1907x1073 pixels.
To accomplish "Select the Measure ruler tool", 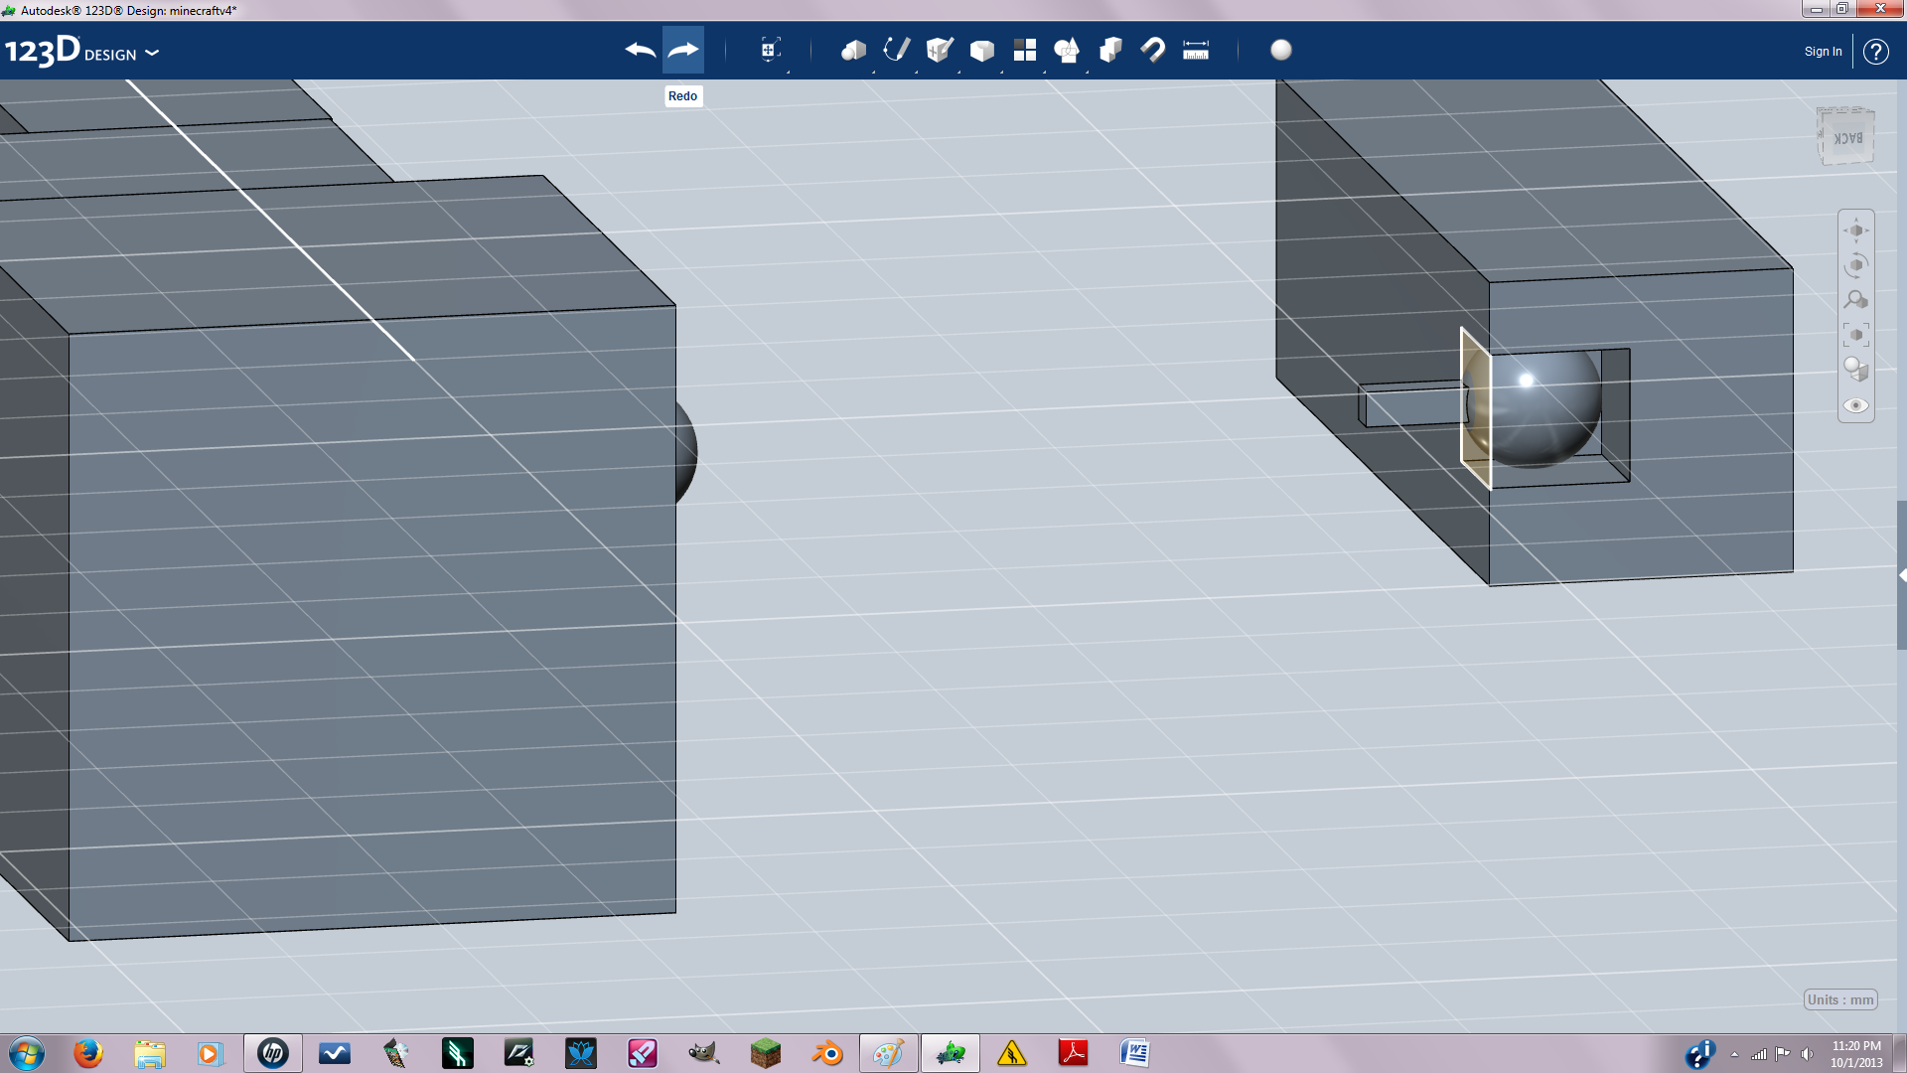I will tap(1196, 50).
